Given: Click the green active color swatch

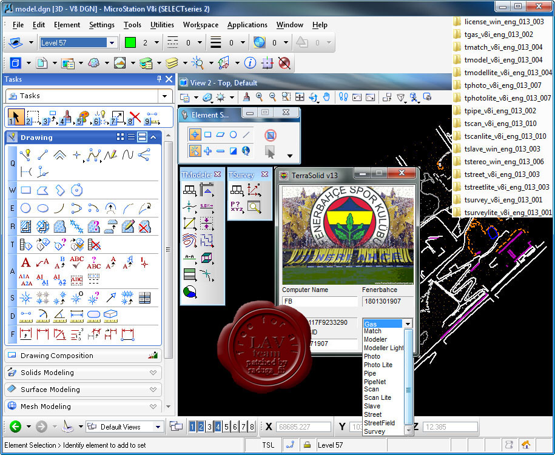Looking at the screenshot, I should (x=130, y=43).
